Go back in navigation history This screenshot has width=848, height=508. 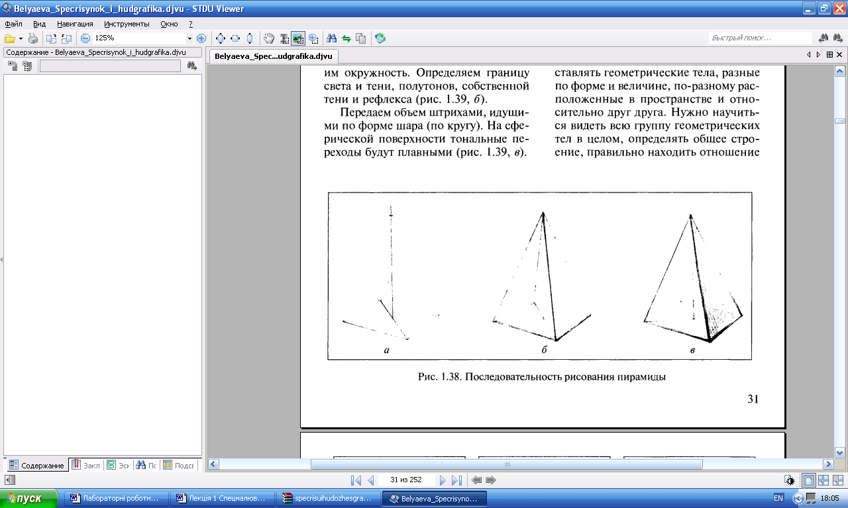[x=476, y=480]
